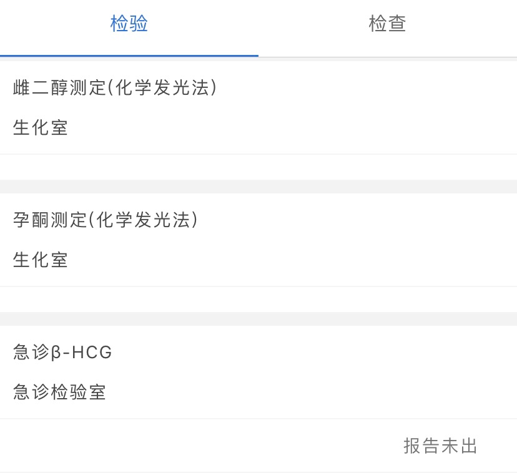This screenshot has width=517, height=473.
Task: Click gray divider above the 急诊β-HCG card
Action: pyautogui.click(x=258, y=319)
